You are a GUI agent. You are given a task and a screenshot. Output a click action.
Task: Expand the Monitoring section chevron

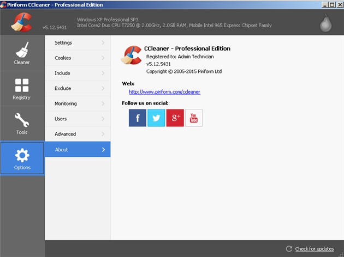(103, 103)
